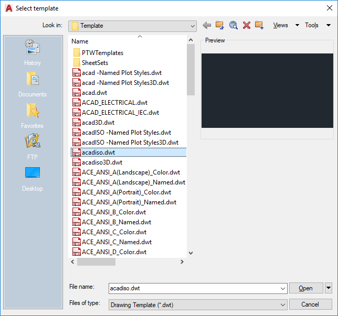This screenshot has width=338, height=316.
Task: Click the arrow next to Open button
Action: [x=329, y=288]
